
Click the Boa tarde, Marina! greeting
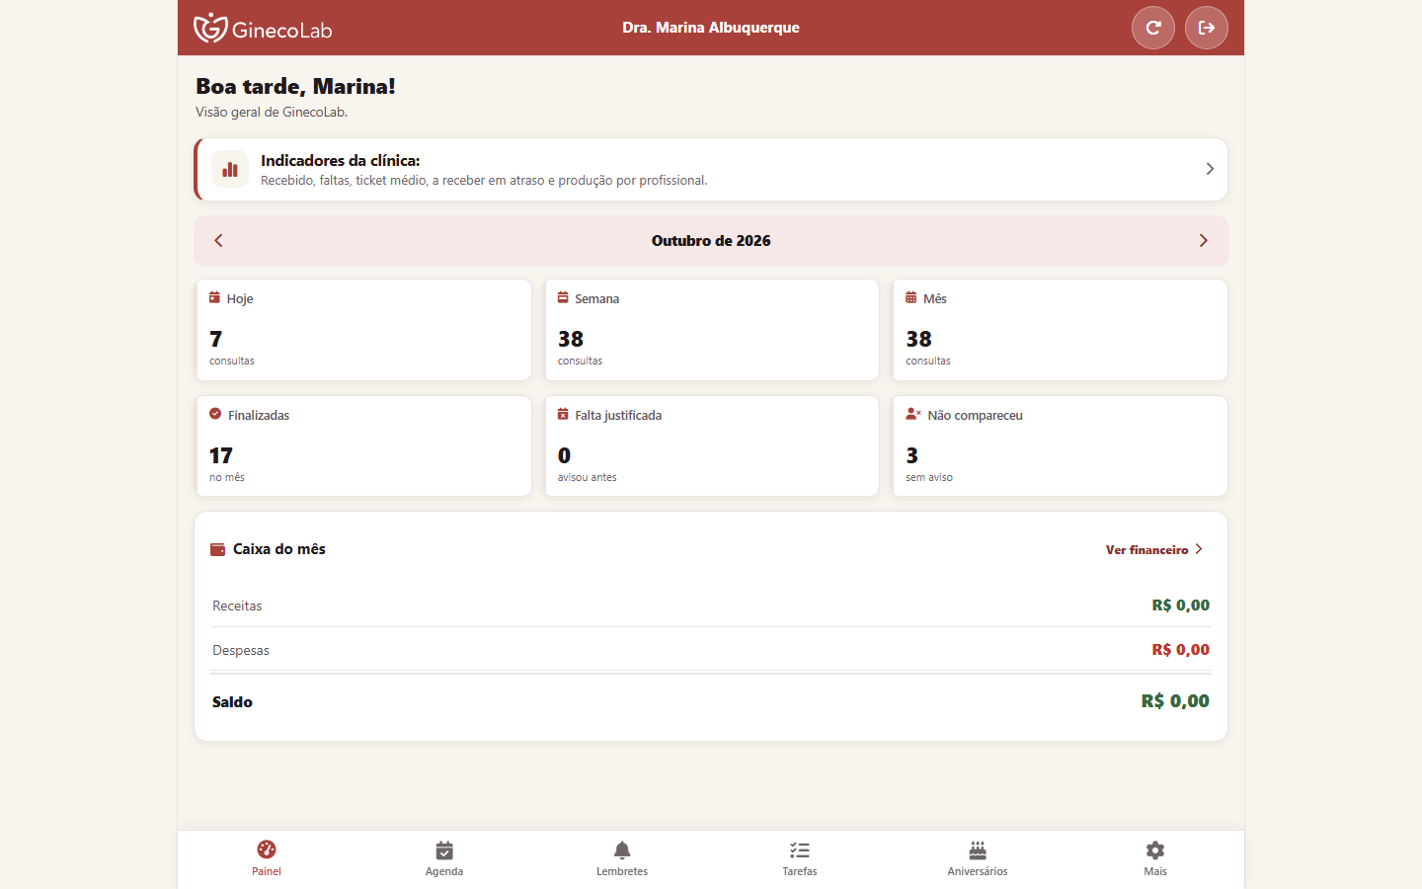[x=295, y=86]
